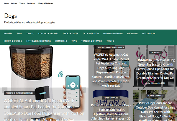Open WOPET 6L feeder title in middle card
Screen dimensions: 177x121
tap(111, 70)
